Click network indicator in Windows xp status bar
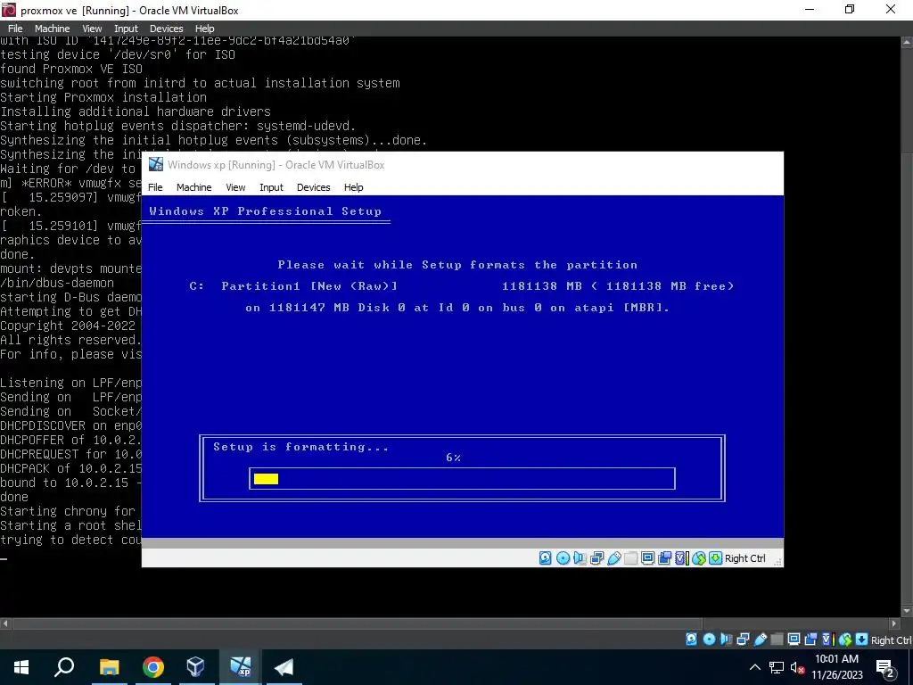 coord(596,558)
